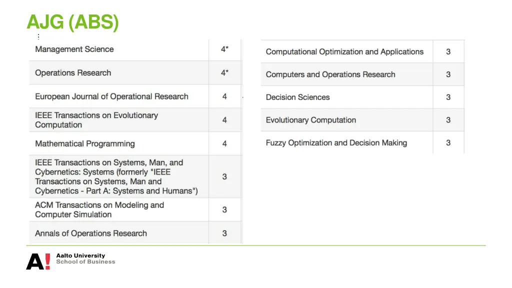Screen dimensions: 512x288
Task: Click Computers and Operations Research journal
Action: coord(330,74)
